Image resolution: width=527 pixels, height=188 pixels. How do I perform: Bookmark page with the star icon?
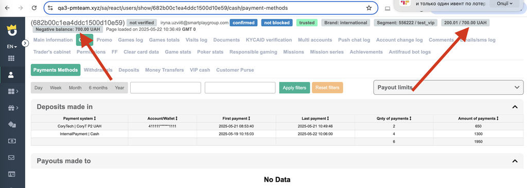pyautogui.click(x=368, y=8)
